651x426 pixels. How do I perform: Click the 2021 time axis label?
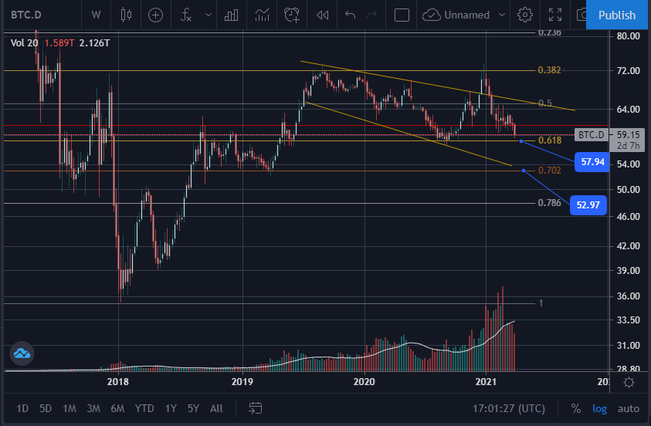pos(486,381)
